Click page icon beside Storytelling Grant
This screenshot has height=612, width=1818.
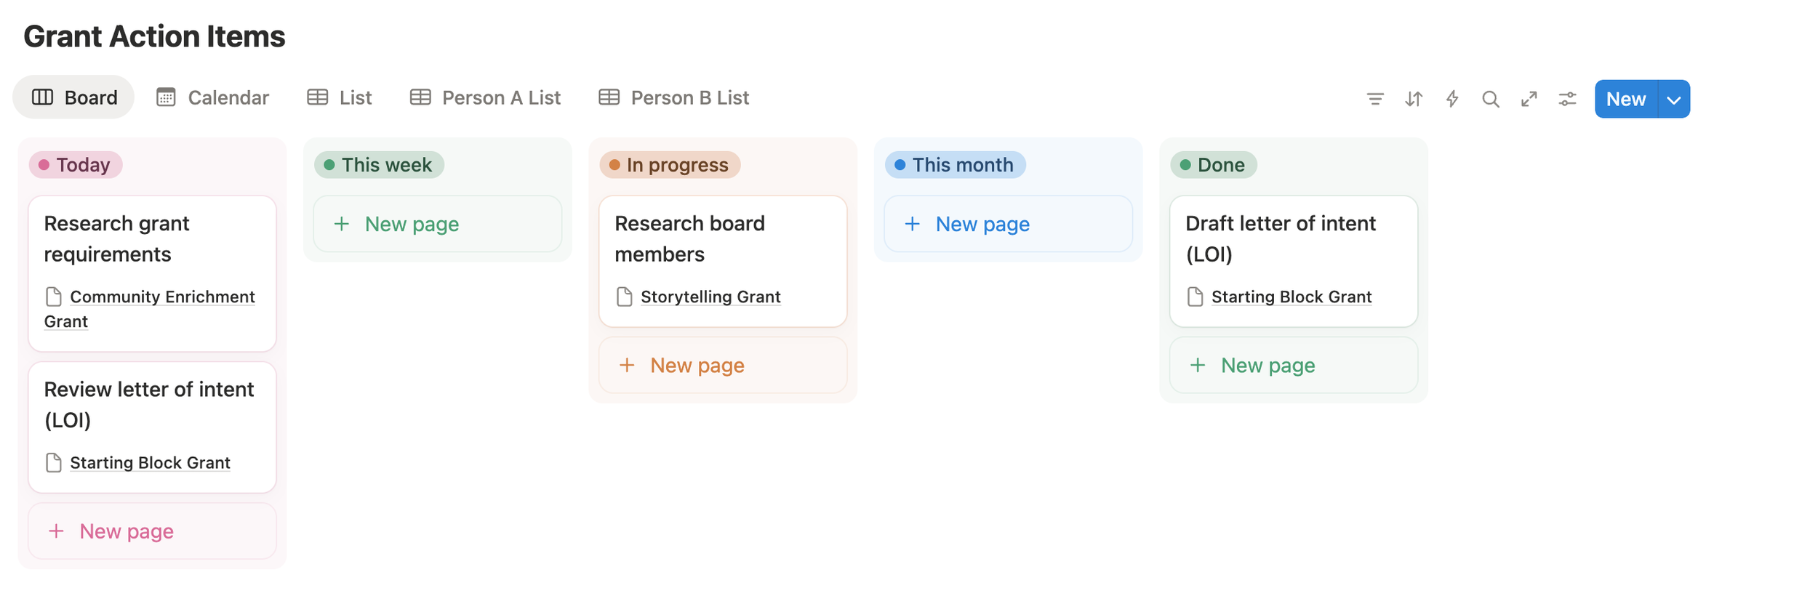coord(624,297)
